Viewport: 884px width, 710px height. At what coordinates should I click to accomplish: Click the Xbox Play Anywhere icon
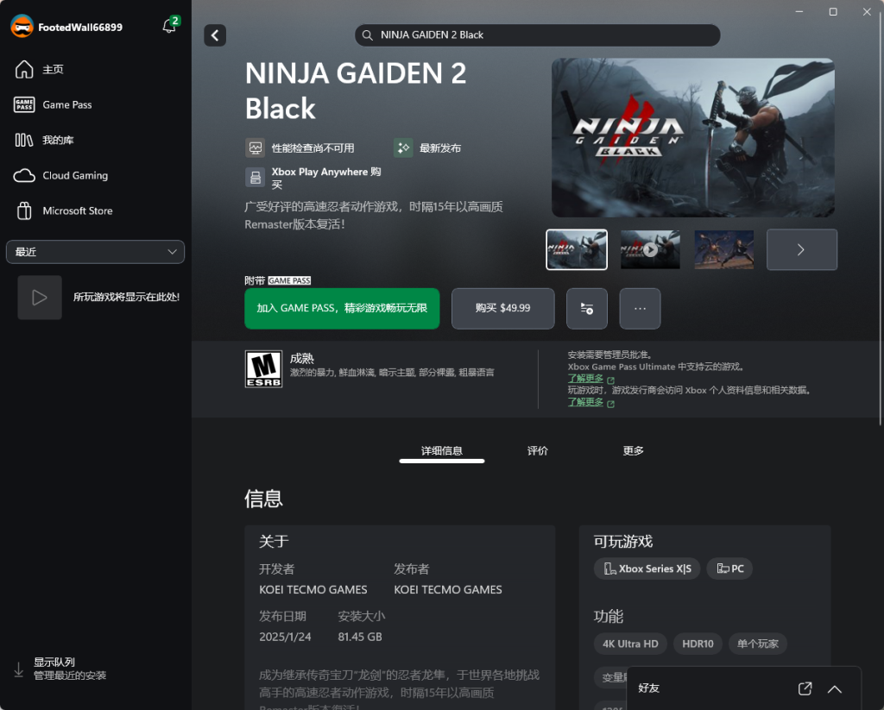click(x=256, y=178)
